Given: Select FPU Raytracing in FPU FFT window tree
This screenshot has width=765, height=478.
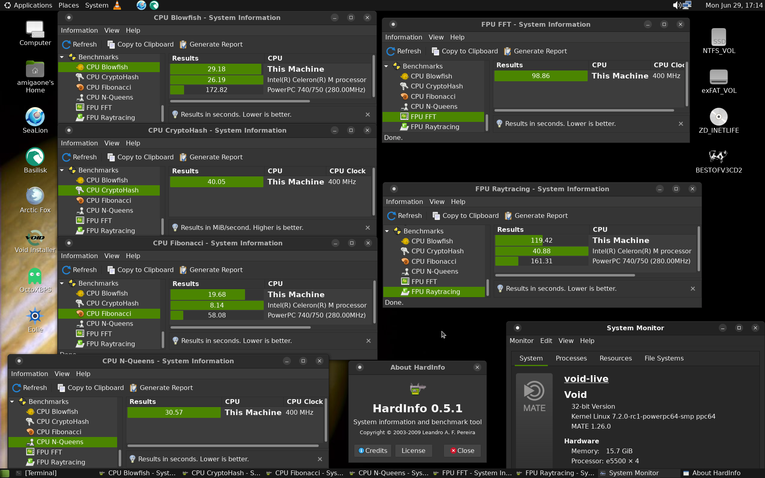Looking at the screenshot, I should point(435,127).
